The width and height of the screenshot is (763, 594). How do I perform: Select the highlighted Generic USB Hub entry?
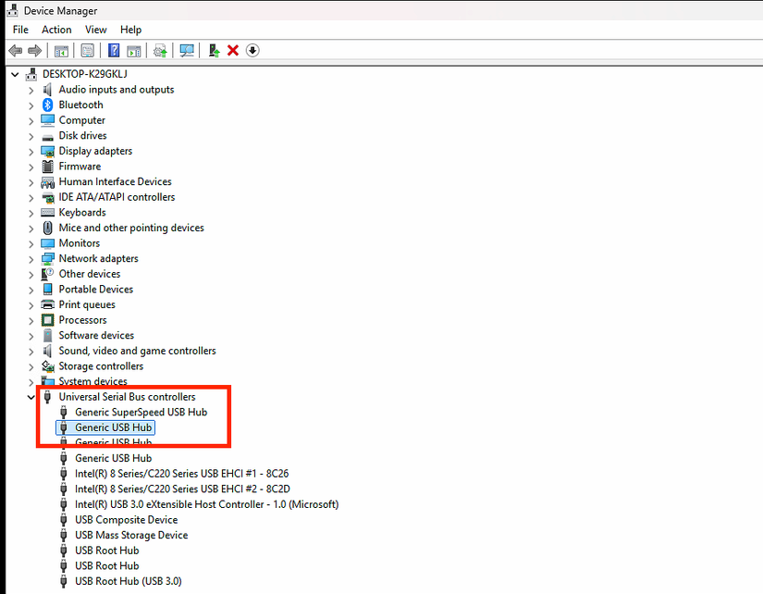114,427
